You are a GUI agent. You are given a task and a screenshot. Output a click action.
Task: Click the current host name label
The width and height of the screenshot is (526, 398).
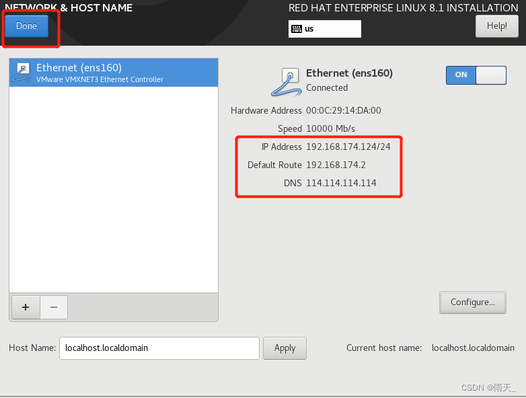coord(384,348)
